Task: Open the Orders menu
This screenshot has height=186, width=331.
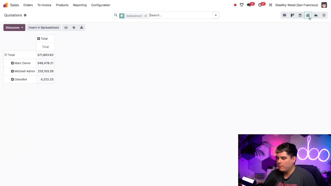Action: coord(28,5)
